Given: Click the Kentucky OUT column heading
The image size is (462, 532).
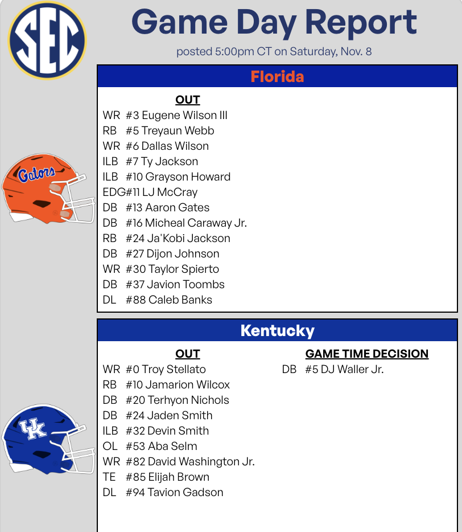Looking at the screenshot, I should [188, 354].
